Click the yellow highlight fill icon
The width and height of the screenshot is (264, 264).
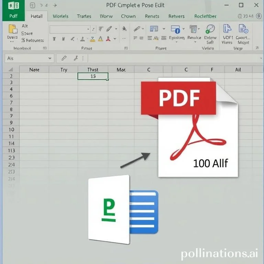pyautogui.click(x=92, y=39)
